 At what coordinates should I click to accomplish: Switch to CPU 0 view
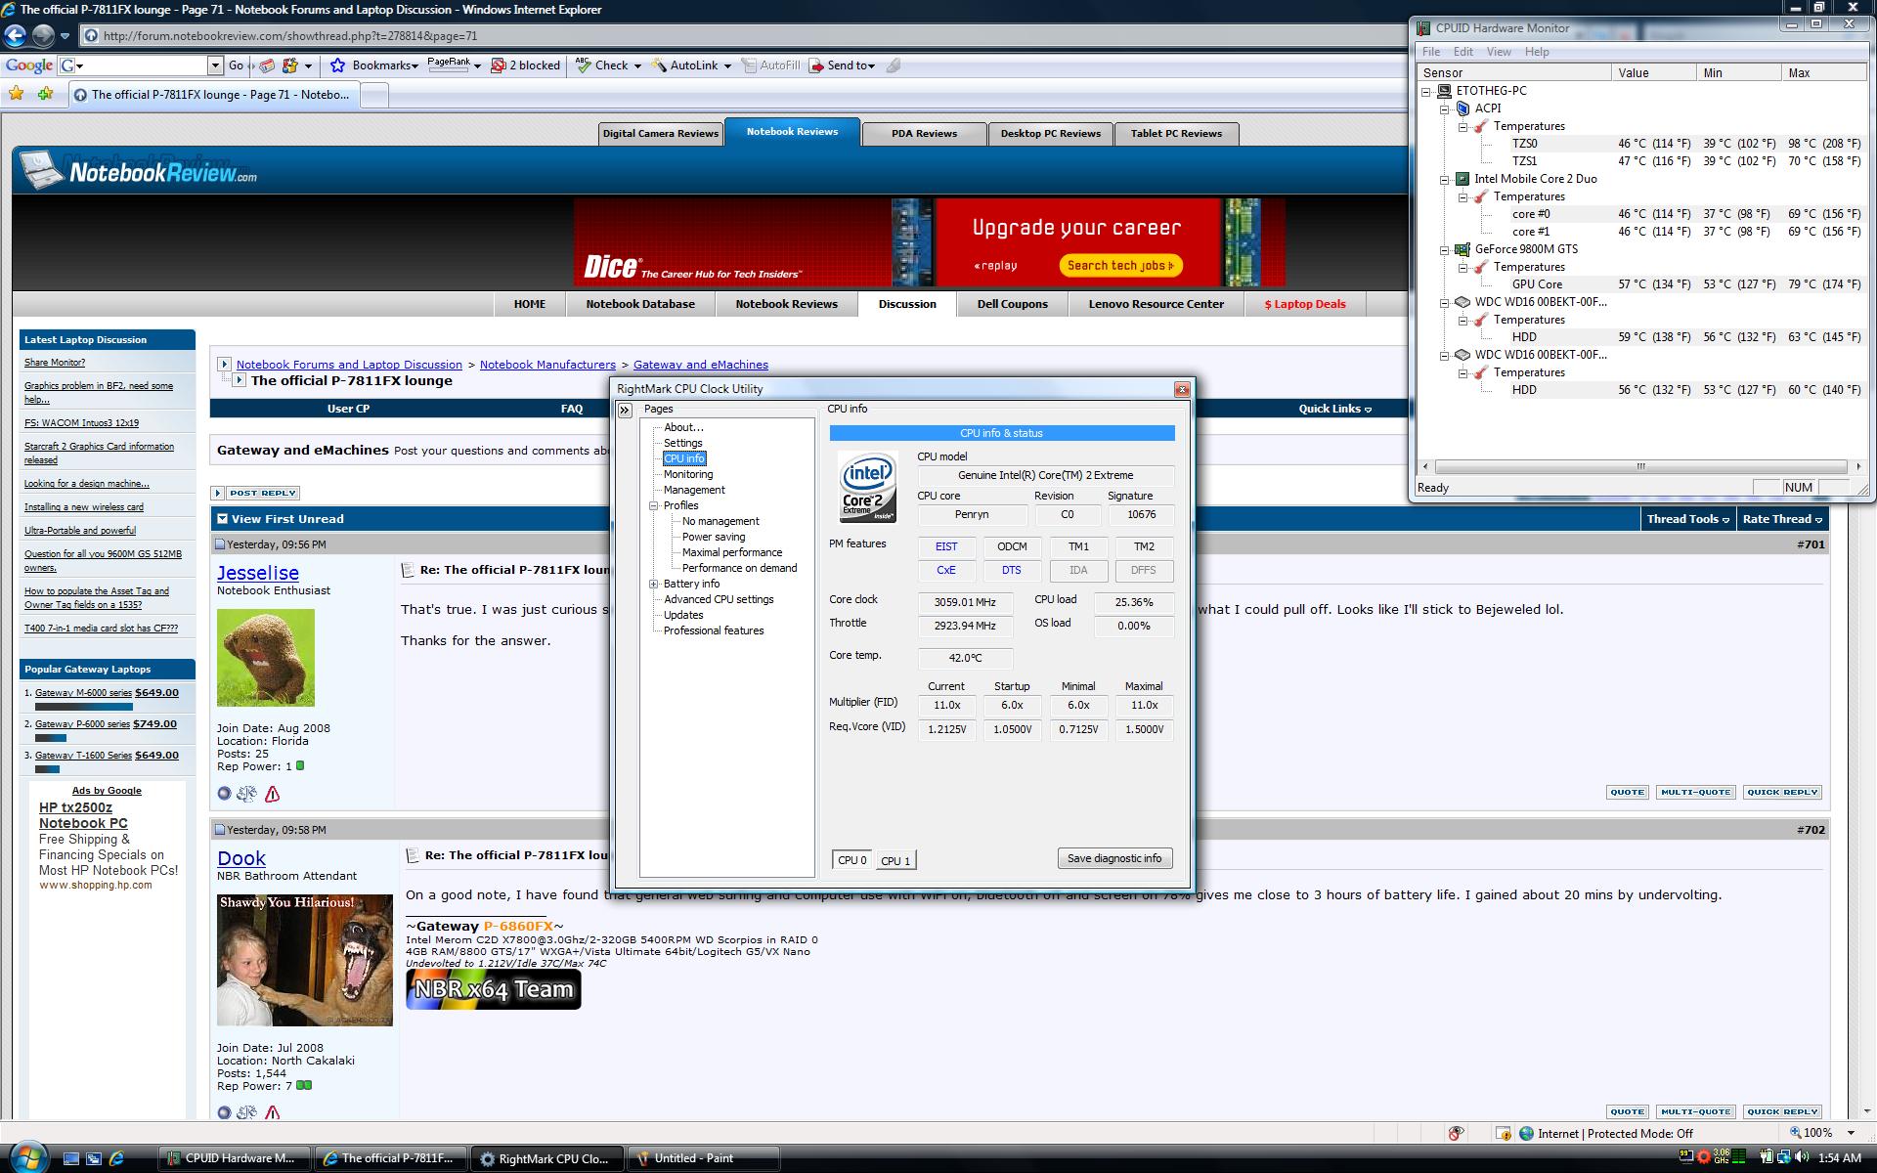(x=852, y=860)
